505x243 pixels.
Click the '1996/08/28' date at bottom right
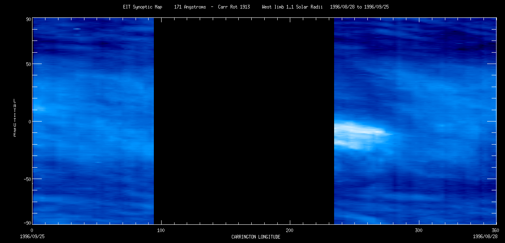tap(485, 236)
